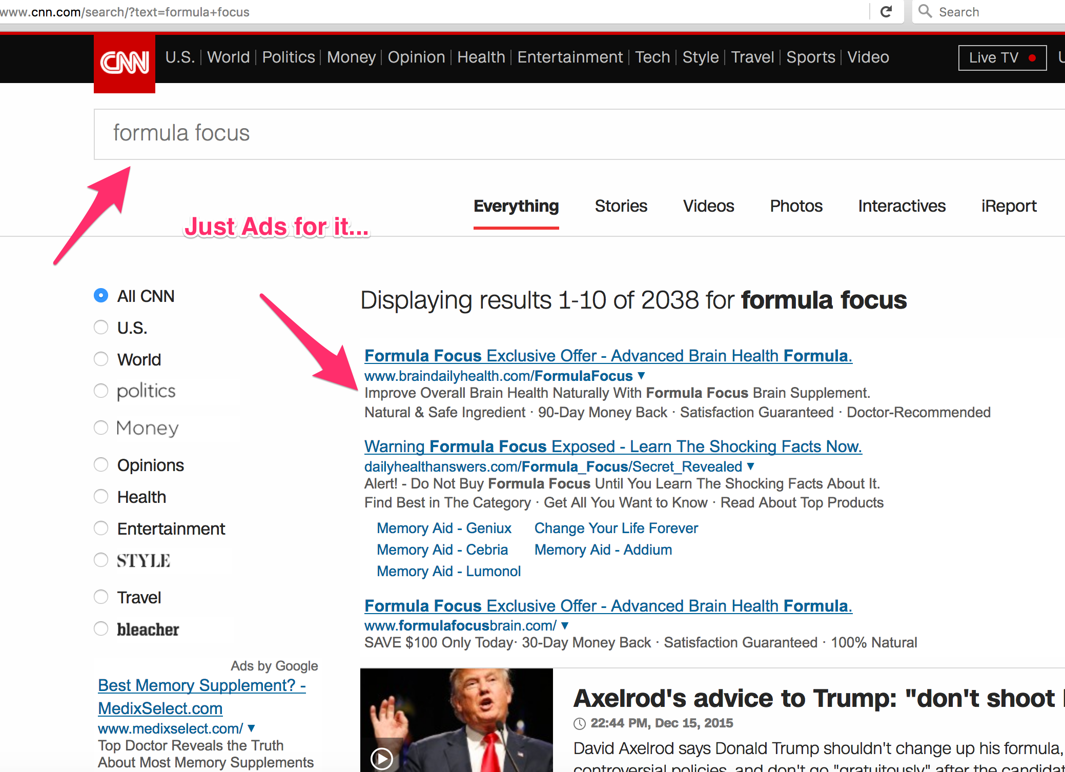The height and width of the screenshot is (772, 1065).
Task: Open Tech in the CNN nav
Action: click(652, 57)
